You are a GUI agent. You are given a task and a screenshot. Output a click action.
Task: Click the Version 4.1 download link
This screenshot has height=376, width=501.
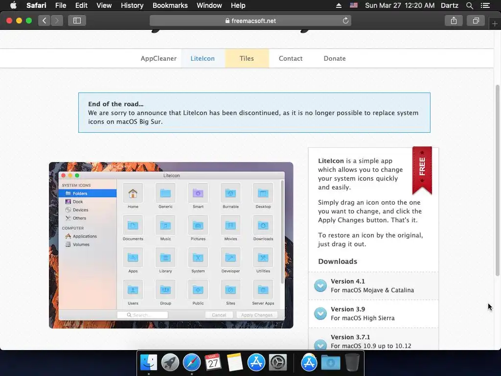[x=373, y=286]
